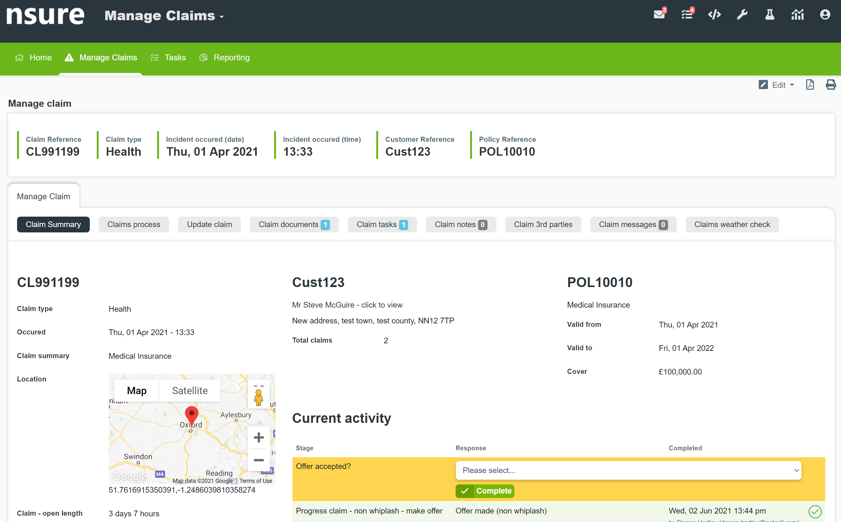
Task: Switch to Claims process tab
Action: [134, 225]
